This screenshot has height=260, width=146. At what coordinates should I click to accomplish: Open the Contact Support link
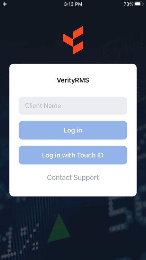[x=73, y=177]
